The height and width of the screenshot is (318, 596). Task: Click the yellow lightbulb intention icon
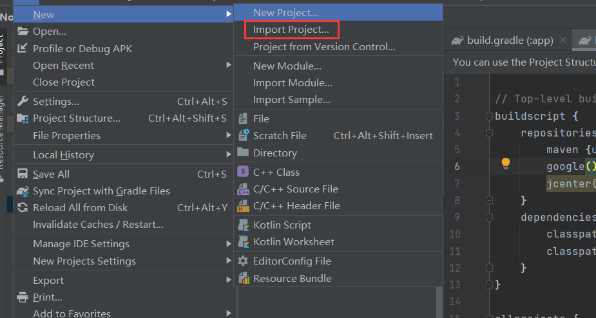pos(506,164)
